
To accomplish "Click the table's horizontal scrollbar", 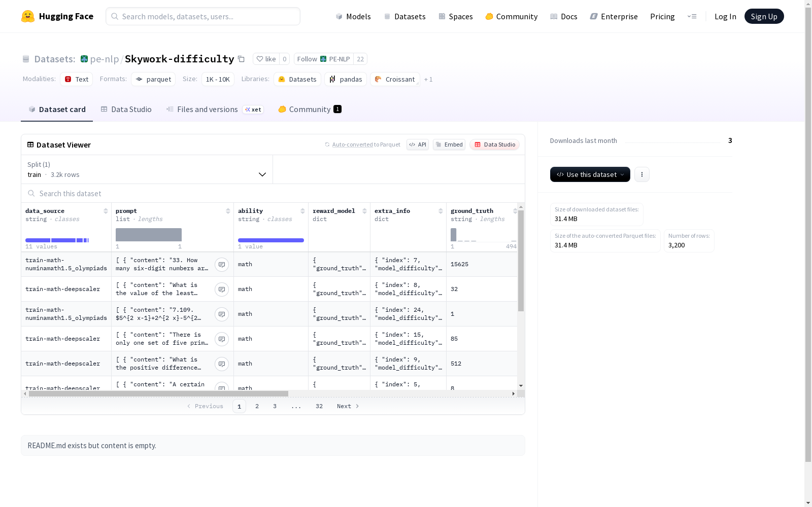I will tap(158, 393).
